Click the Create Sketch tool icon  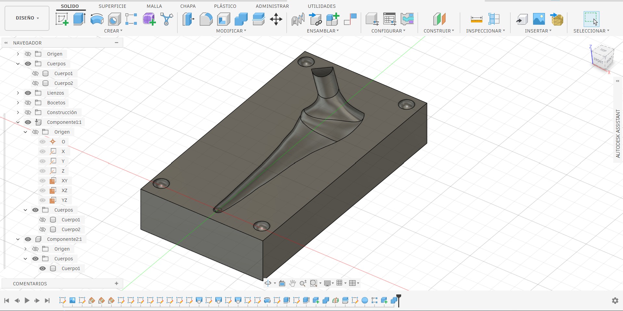pos(62,19)
